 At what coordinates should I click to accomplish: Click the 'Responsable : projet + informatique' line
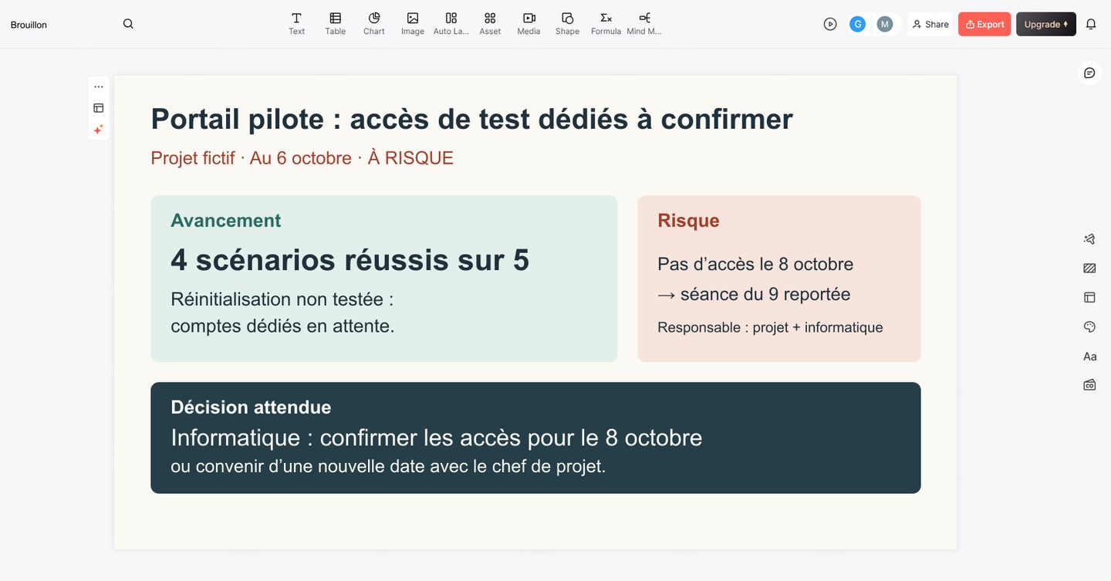(x=770, y=327)
